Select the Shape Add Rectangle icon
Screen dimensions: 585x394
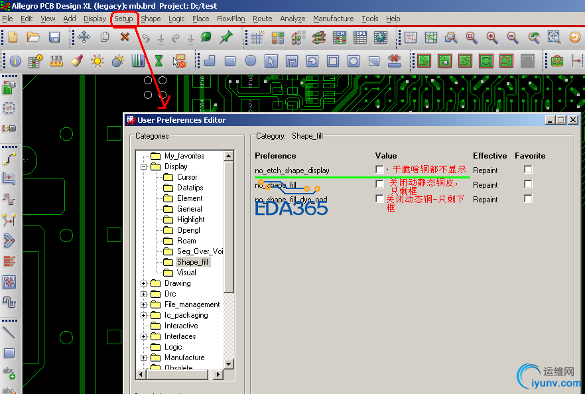[x=230, y=61]
